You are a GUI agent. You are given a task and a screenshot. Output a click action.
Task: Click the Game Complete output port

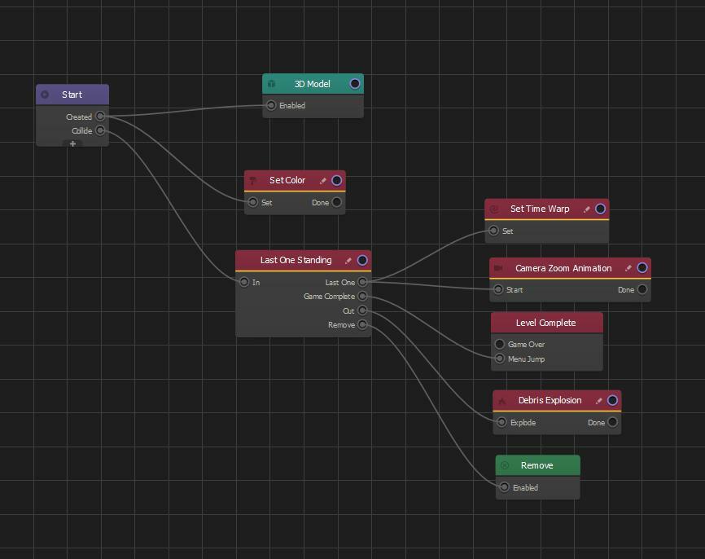tap(362, 297)
